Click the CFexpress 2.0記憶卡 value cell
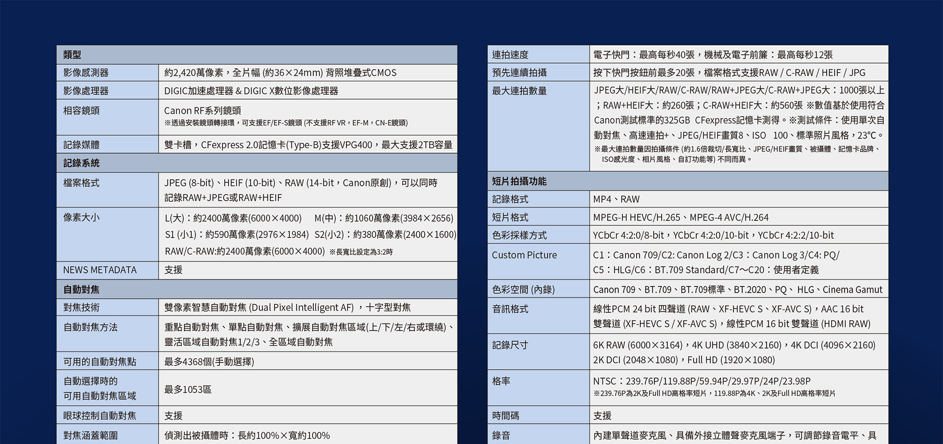 (308, 145)
